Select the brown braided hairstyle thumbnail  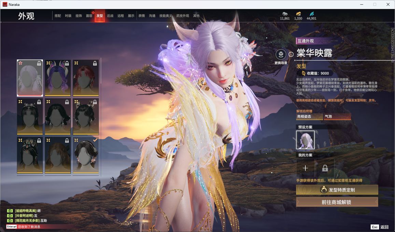[x=58, y=155]
